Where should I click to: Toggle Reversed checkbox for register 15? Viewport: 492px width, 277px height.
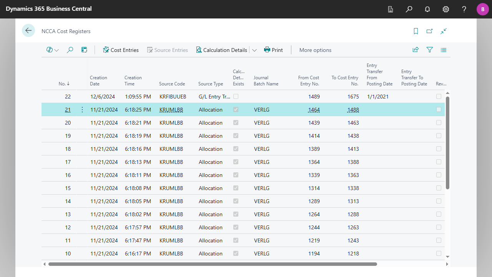(x=439, y=188)
